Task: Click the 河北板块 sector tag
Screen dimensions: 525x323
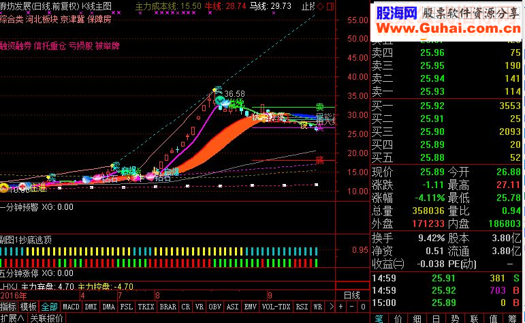Action: (x=42, y=19)
